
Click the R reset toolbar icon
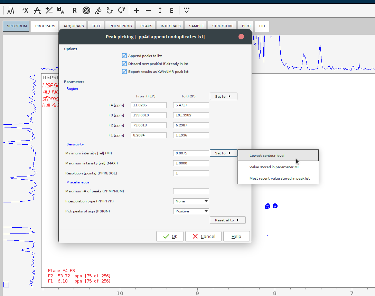point(75,10)
